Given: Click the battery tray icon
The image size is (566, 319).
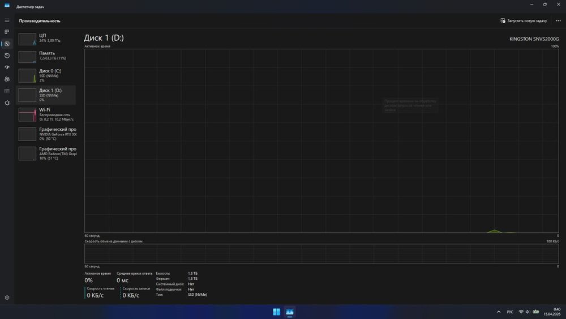Looking at the screenshot, I should (535, 312).
